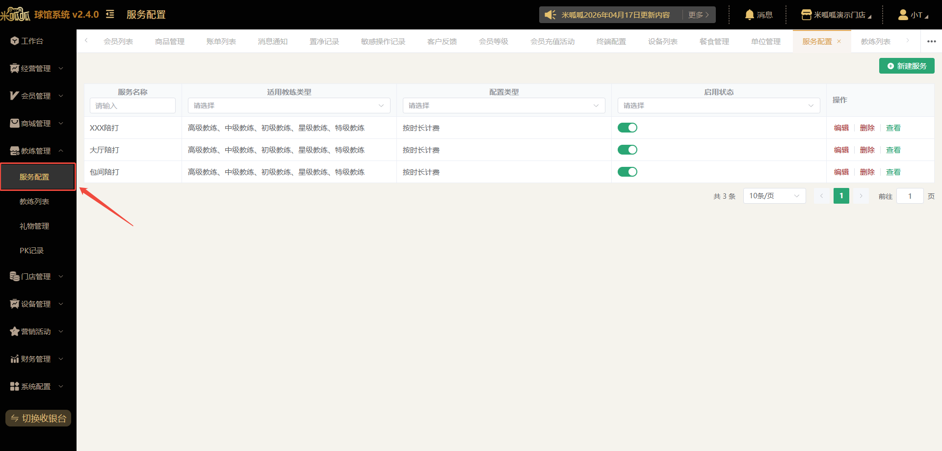Click the store icon beside 米呱呱演示门店
This screenshot has height=451, width=942.
[x=806, y=15]
